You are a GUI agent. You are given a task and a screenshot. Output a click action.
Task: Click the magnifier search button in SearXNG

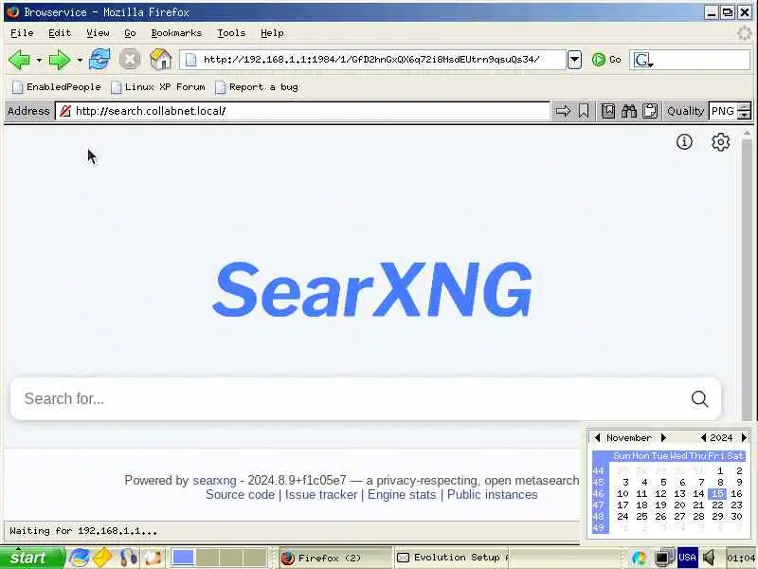(699, 398)
